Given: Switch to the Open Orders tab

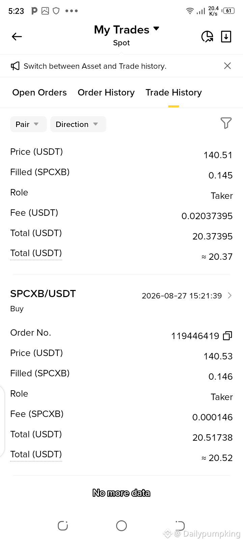Looking at the screenshot, I should tap(39, 92).
